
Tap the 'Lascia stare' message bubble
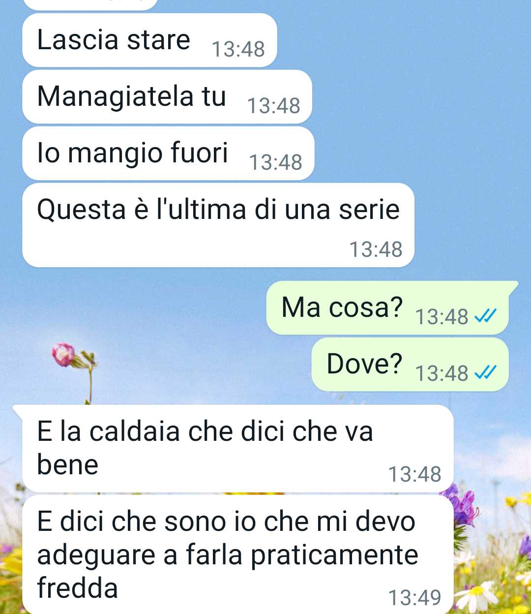(x=149, y=40)
